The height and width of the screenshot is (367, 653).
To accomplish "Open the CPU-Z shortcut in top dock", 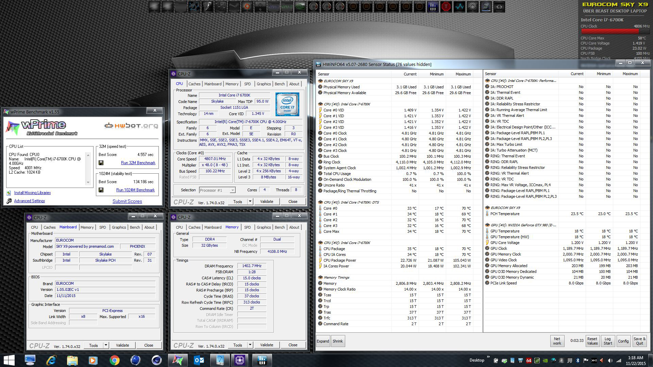I will [x=274, y=6].
